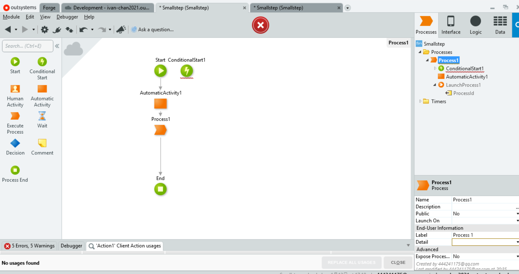Click the End node on the canvas
This screenshot has height=274, width=519.
(x=160, y=189)
